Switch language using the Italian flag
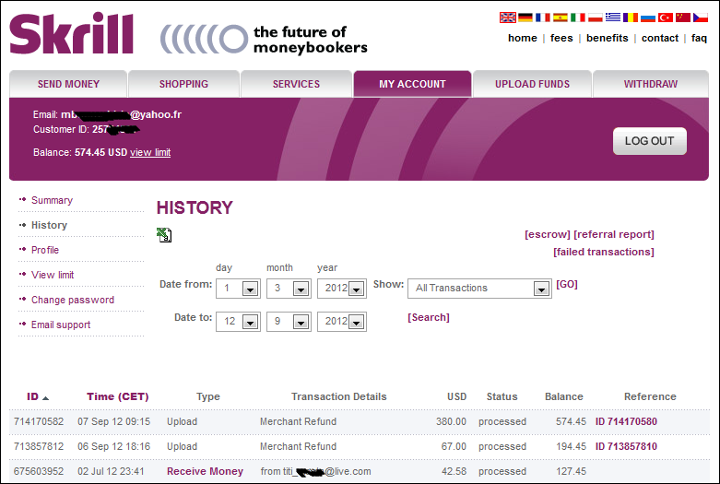 [x=578, y=18]
